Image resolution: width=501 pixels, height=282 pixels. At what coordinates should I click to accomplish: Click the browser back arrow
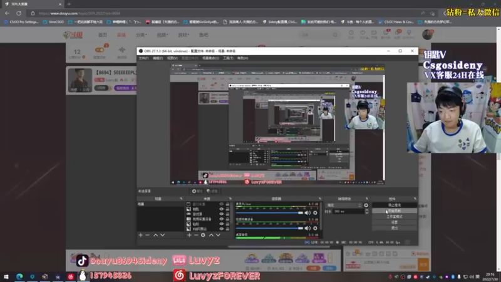coord(7,13)
